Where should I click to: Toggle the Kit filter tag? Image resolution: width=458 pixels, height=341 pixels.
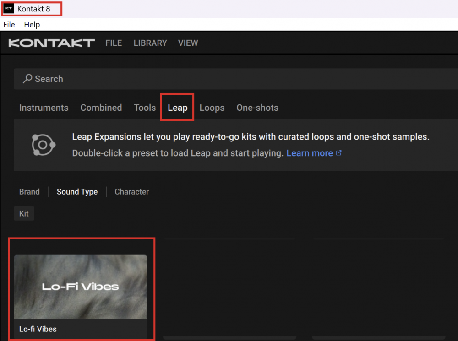pyautogui.click(x=24, y=213)
